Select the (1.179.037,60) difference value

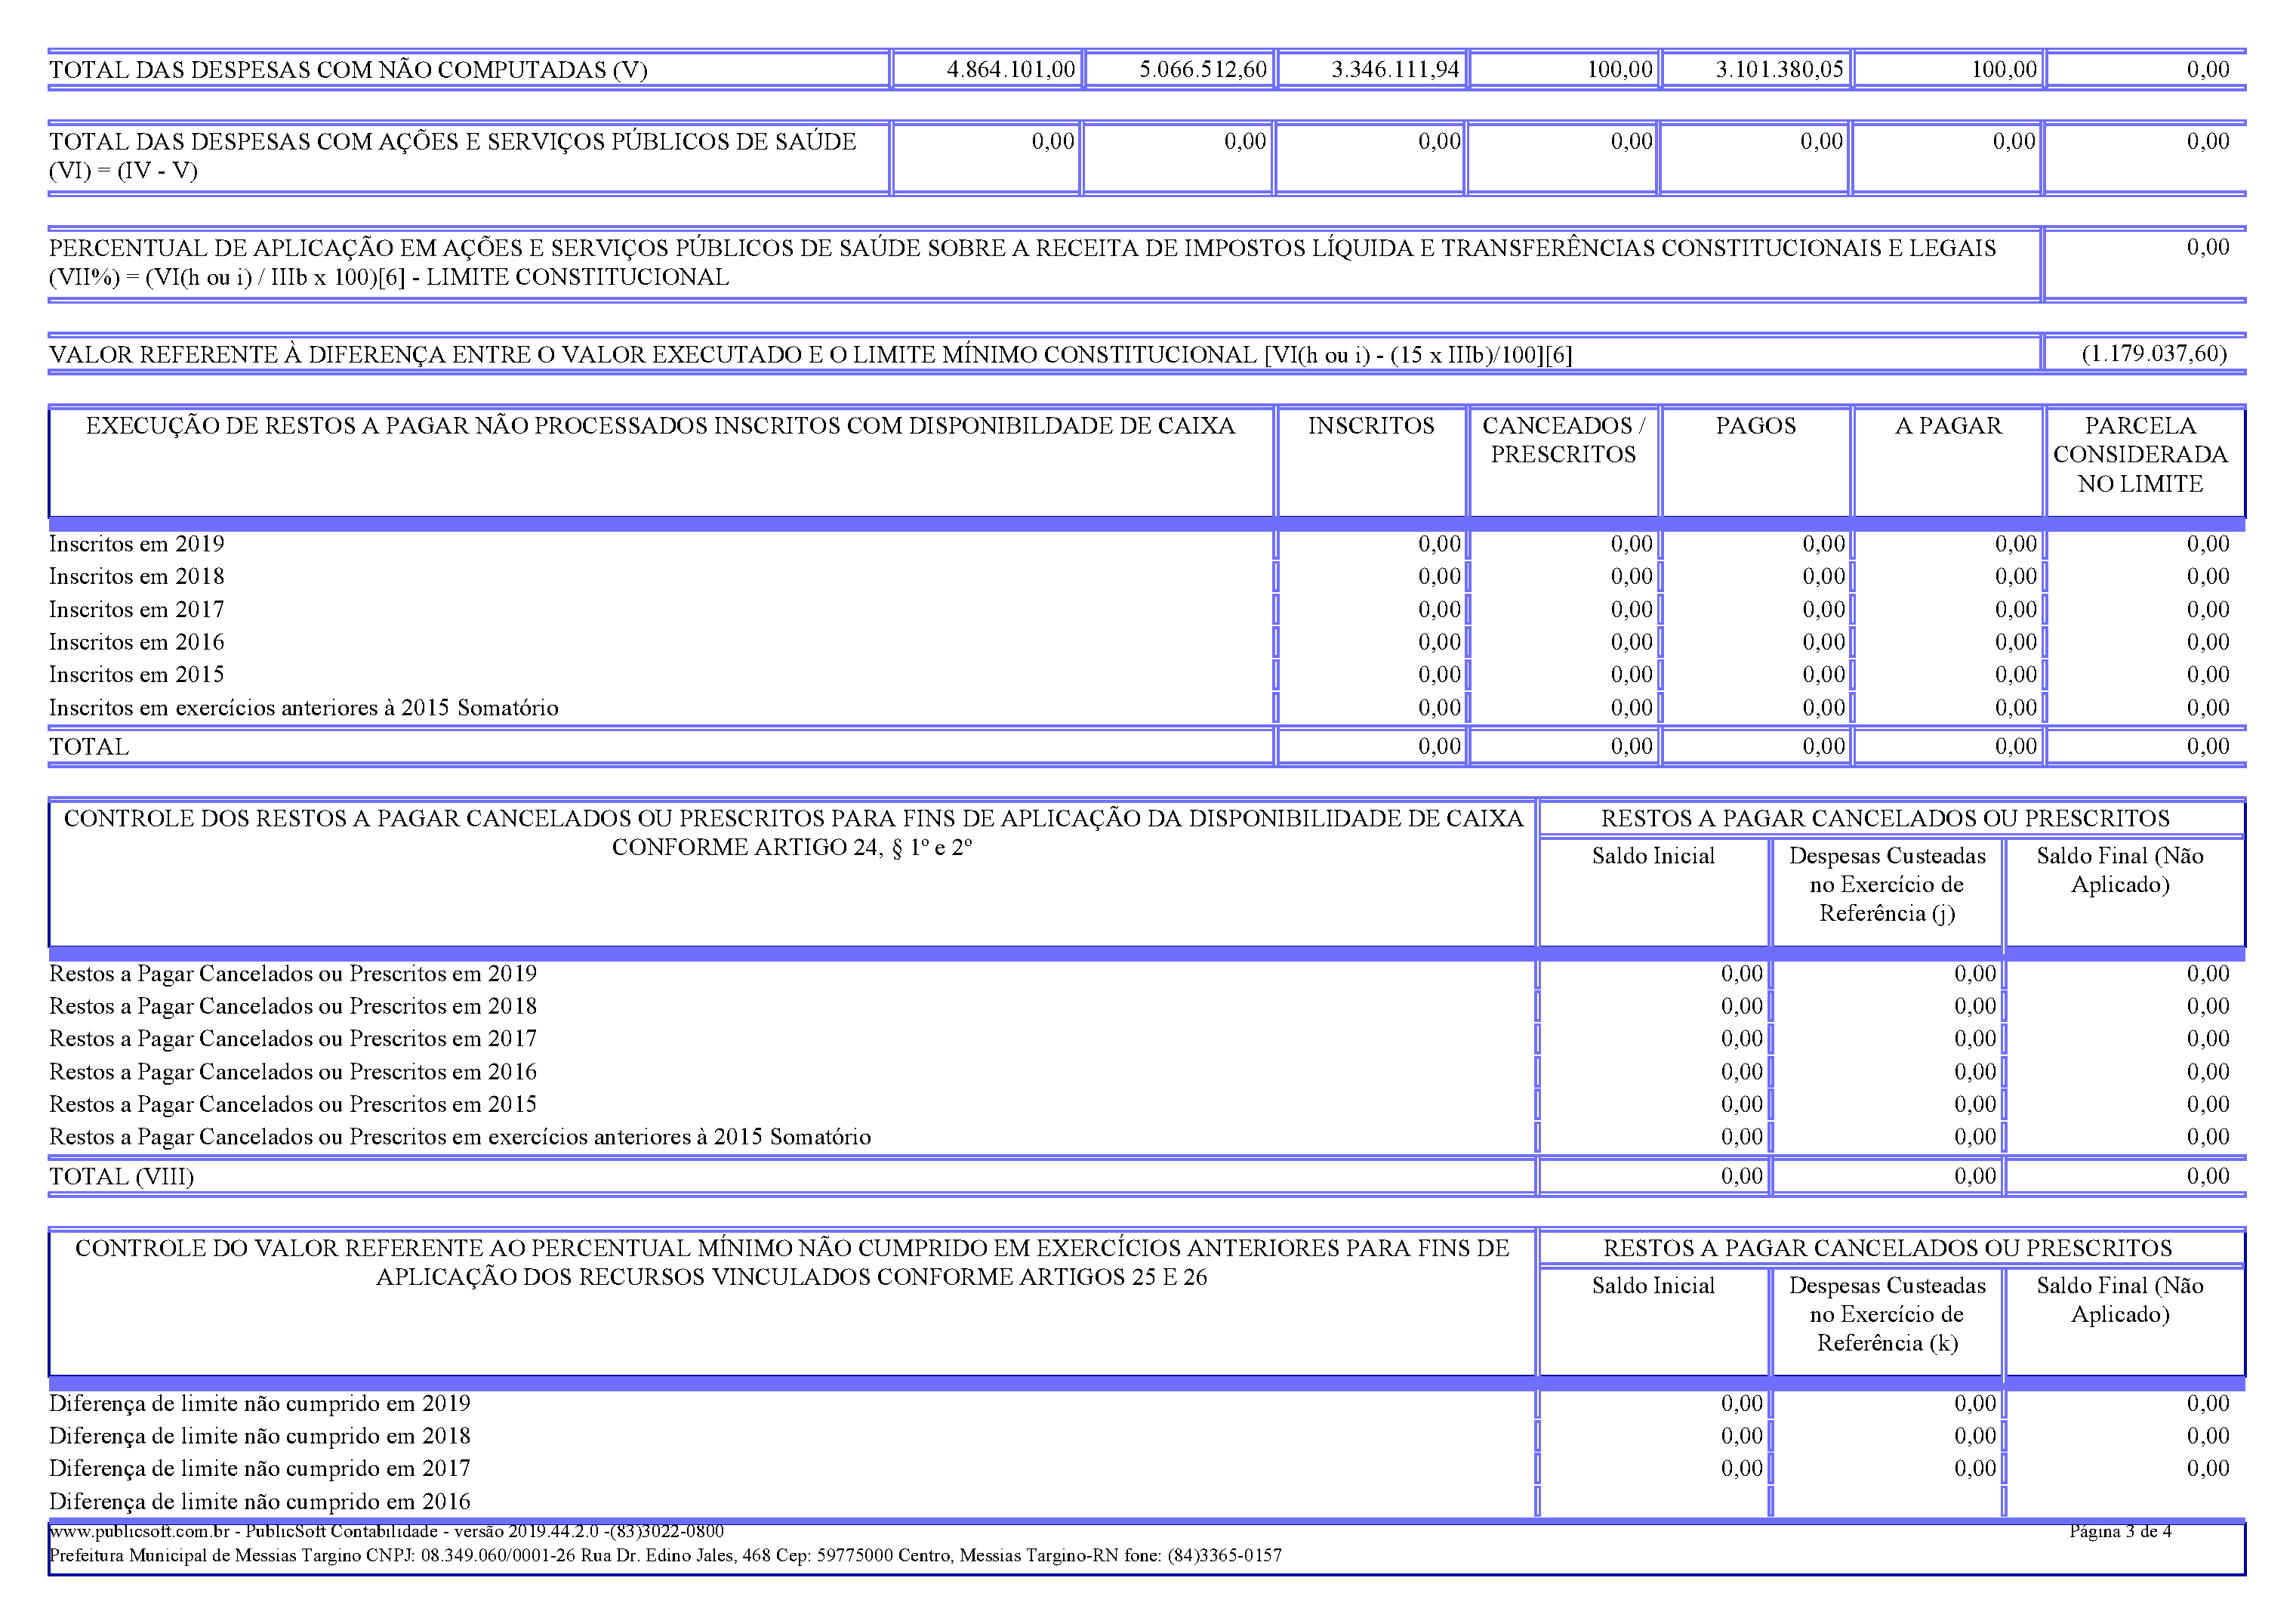point(2154,354)
